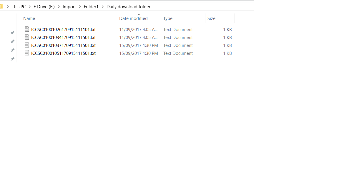Click the date cell of ICCSC01001034170915111501.txt

point(138,38)
